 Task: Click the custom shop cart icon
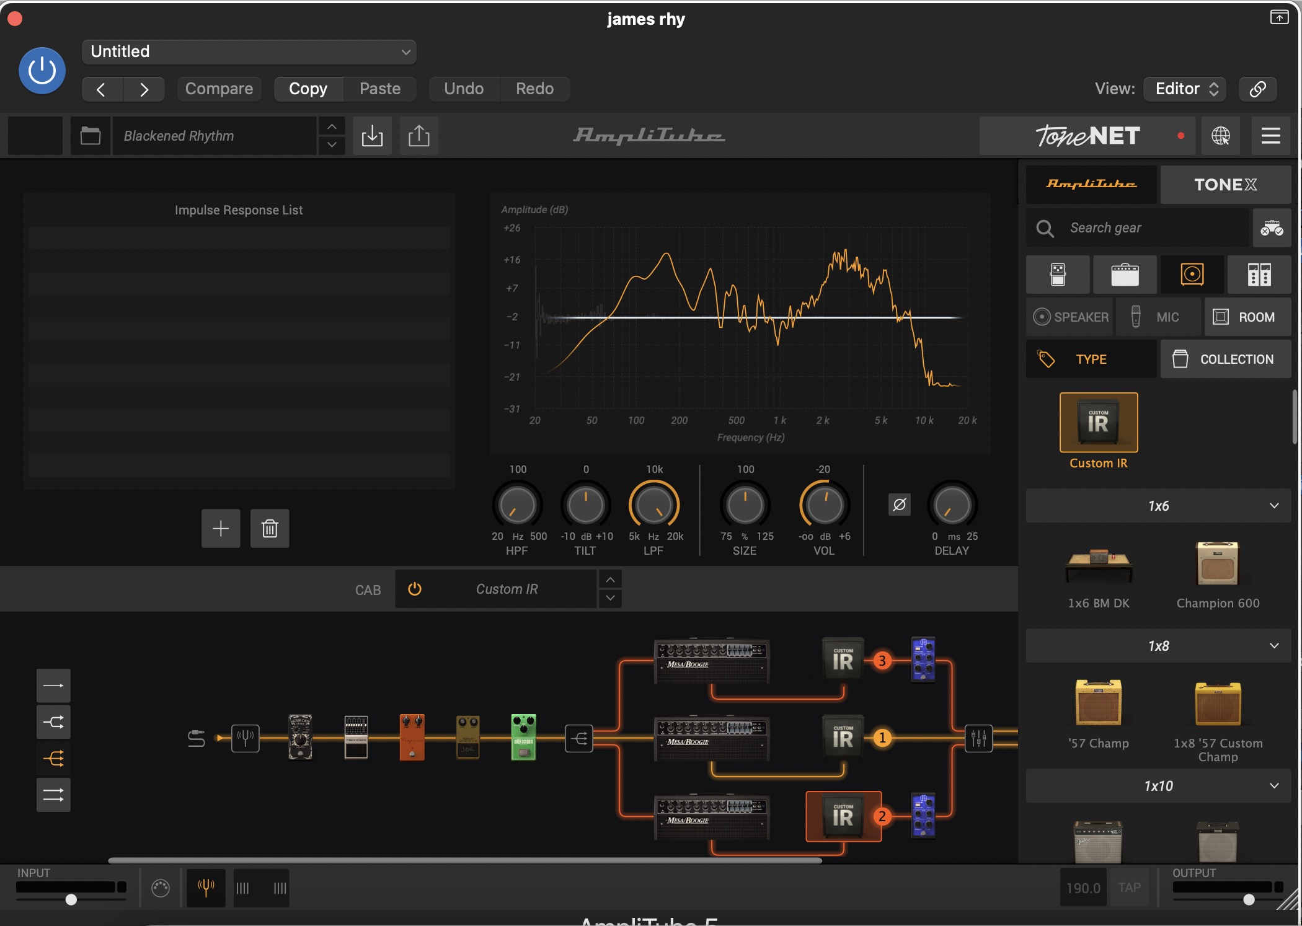click(x=1272, y=228)
